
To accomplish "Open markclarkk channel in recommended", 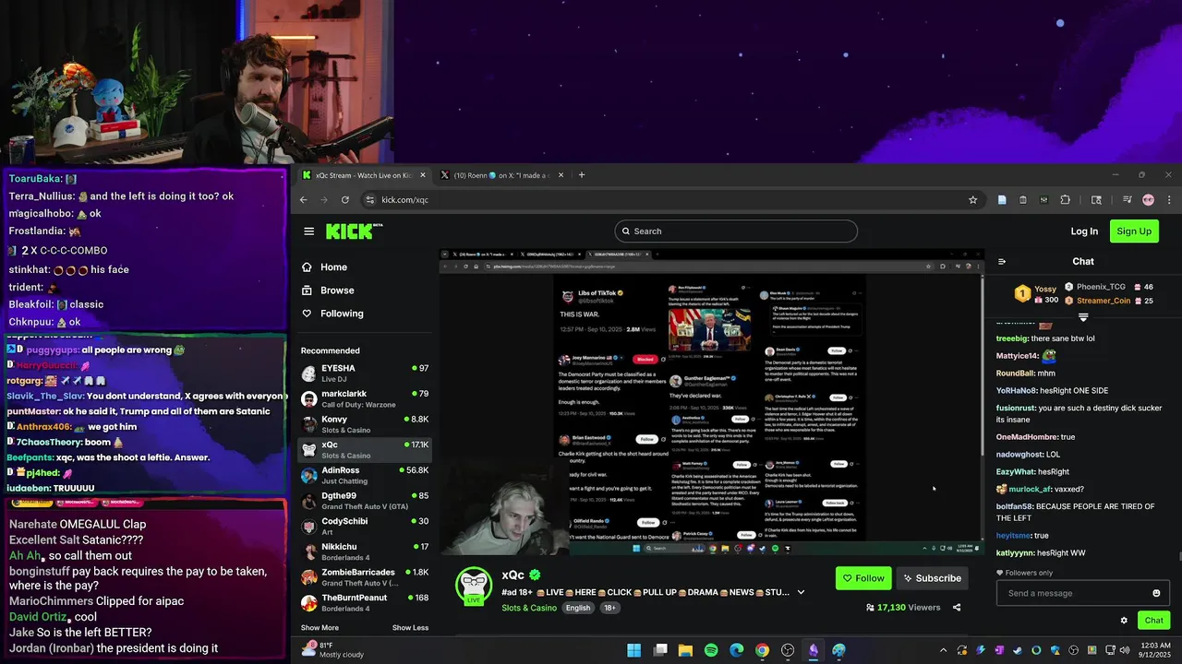I will tap(365, 398).
